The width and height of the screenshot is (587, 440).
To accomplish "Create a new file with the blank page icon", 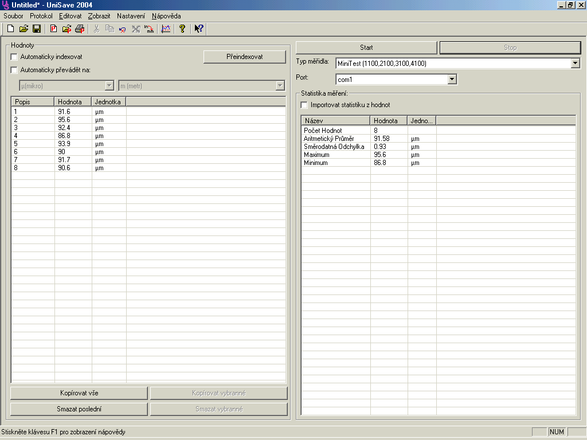I will tap(11, 29).
